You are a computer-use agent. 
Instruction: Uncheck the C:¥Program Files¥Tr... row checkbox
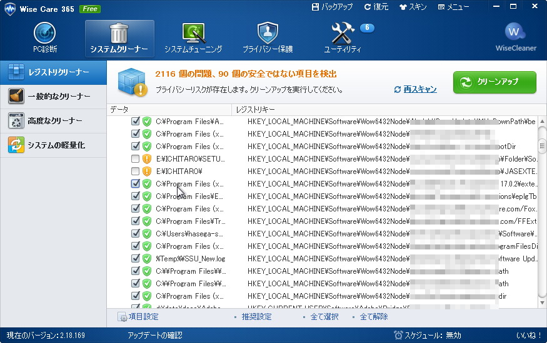[x=136, y=221]
